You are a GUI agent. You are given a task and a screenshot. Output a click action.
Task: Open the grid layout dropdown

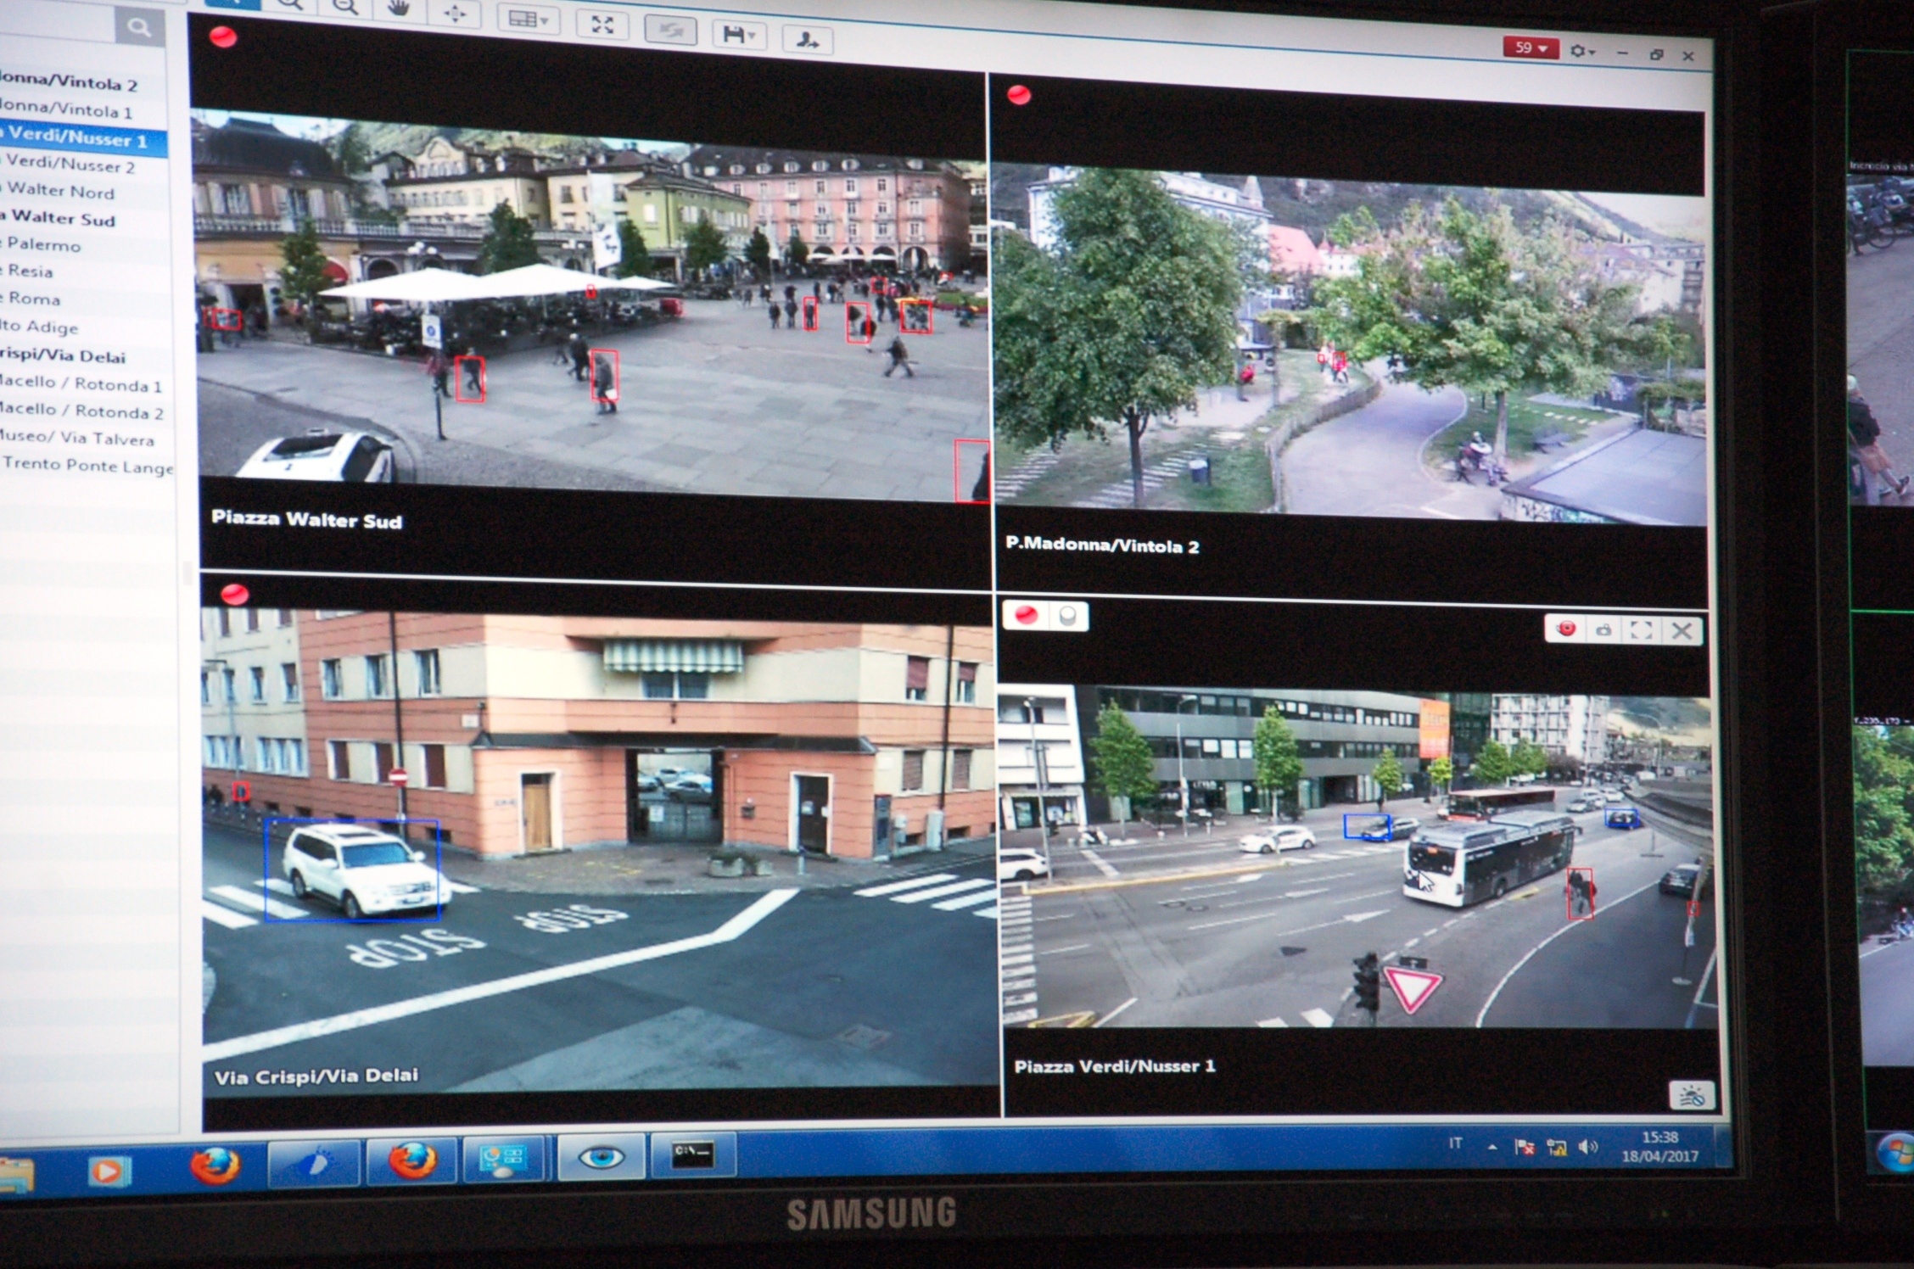tap(527, 19)
